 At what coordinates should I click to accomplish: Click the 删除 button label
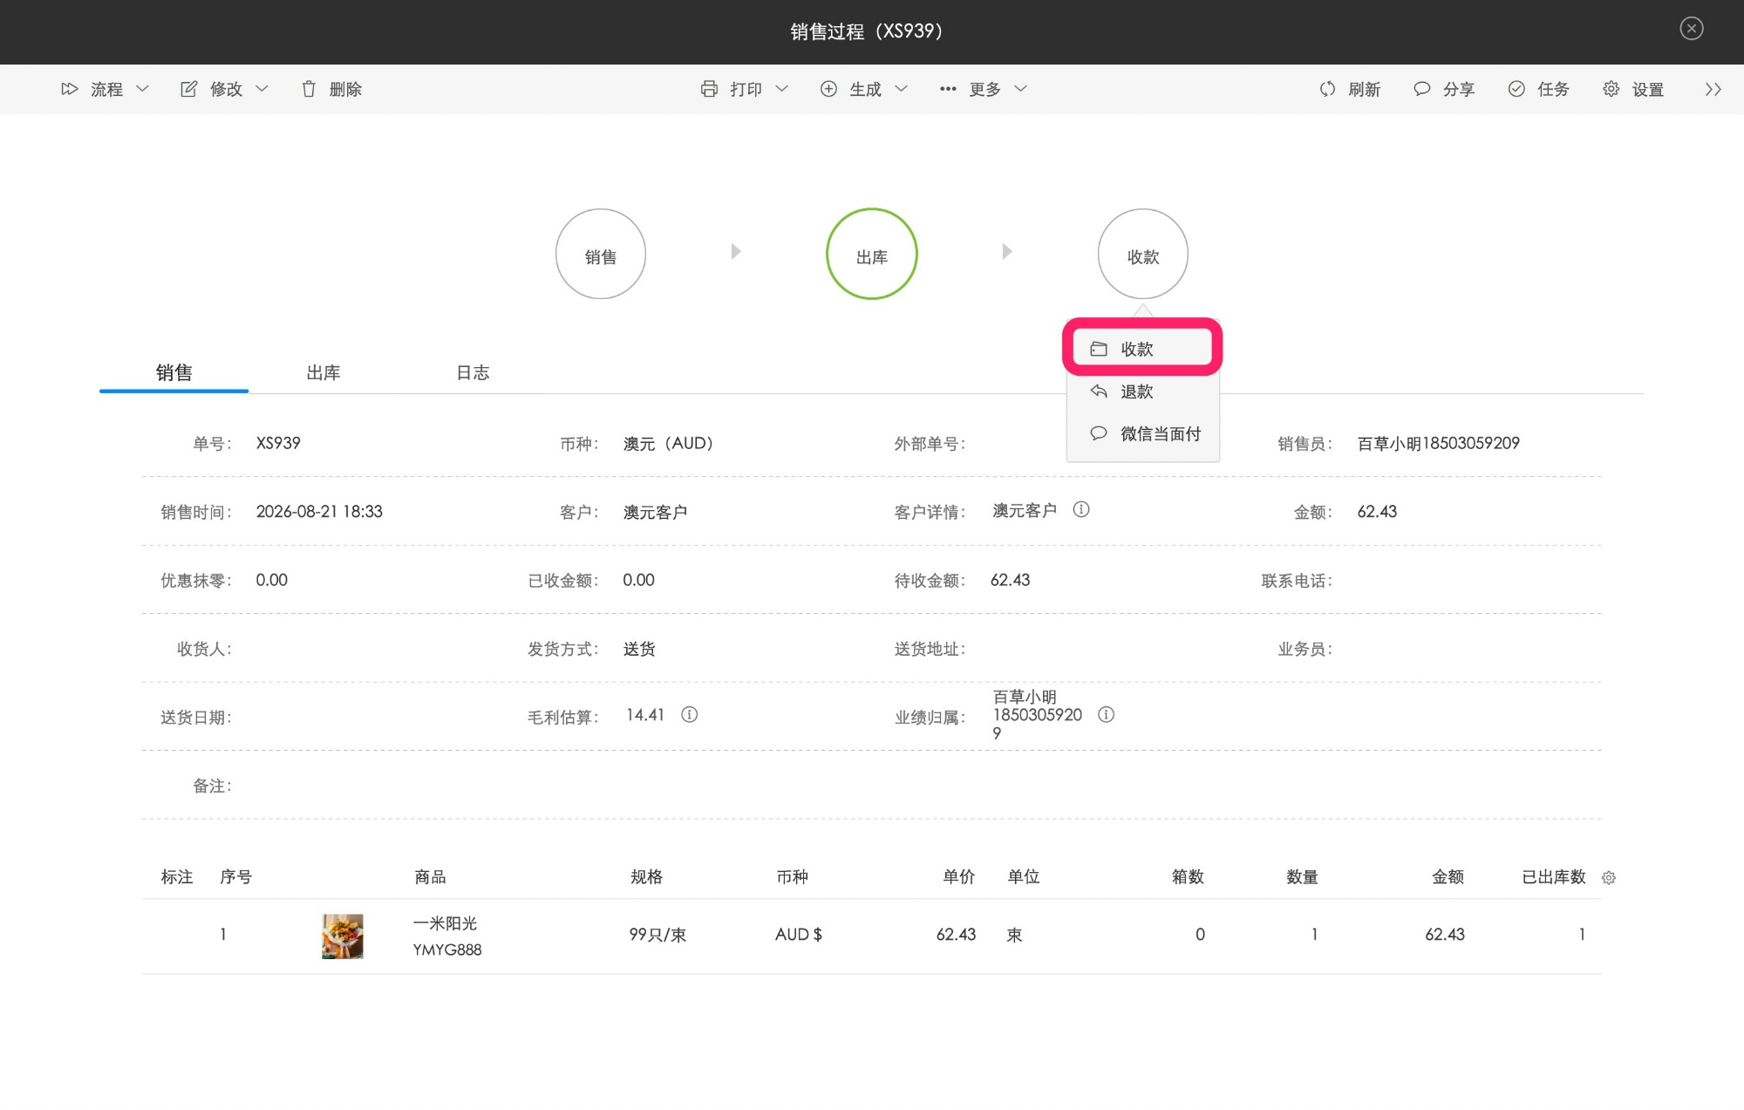pyautogui.click(x=345, y=89)
